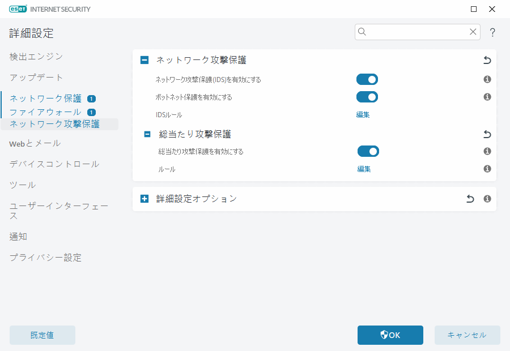Disable ネットワーク攻撃保護(IDS) toggle

click(367, 80)
